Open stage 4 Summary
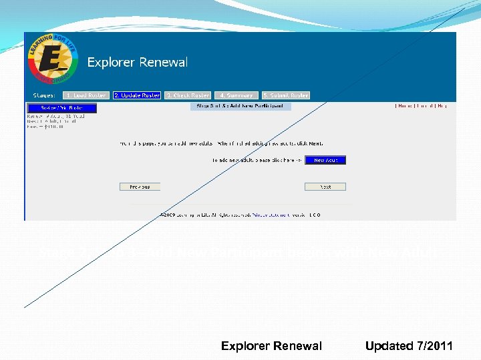Screen dimensions: 481x360 point(236,95)
